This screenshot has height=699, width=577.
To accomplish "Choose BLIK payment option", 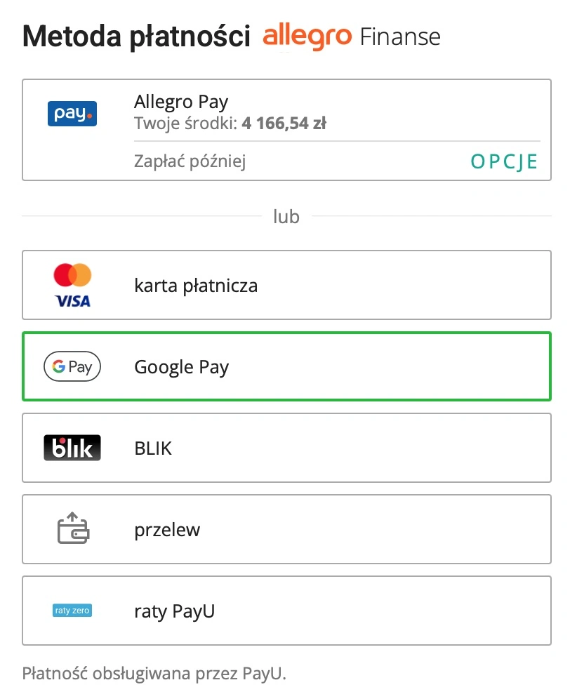I will coord(286,448).
